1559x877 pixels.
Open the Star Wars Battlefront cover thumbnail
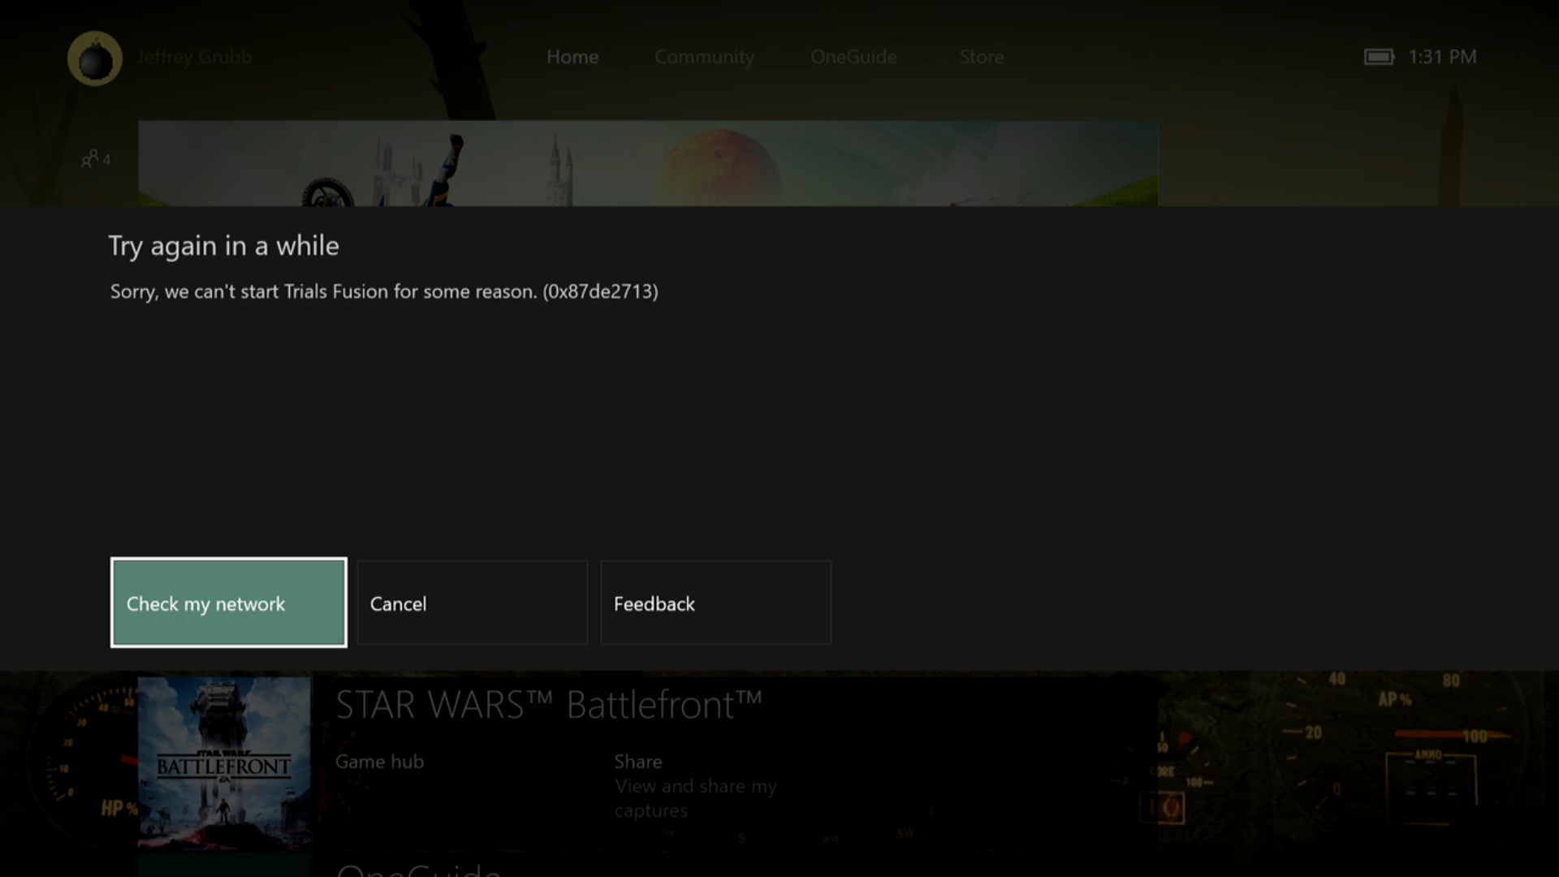224,763
